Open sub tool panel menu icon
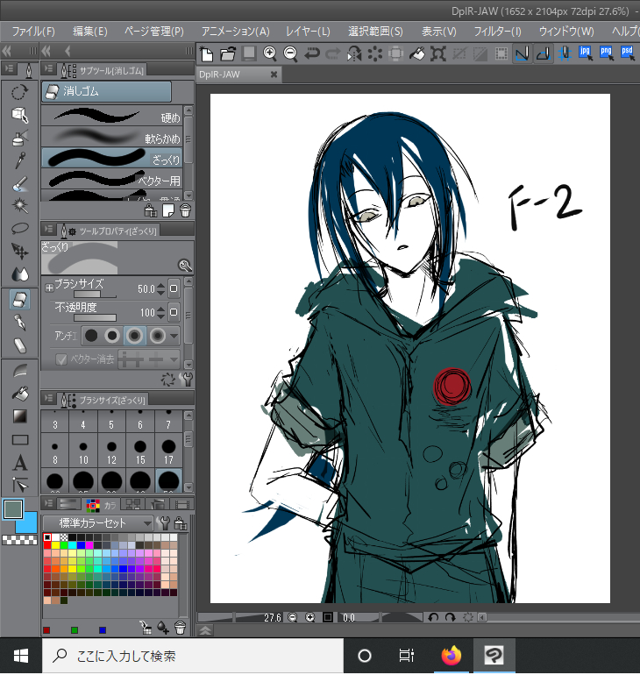640x675 pixels. (x=48, y=69)
